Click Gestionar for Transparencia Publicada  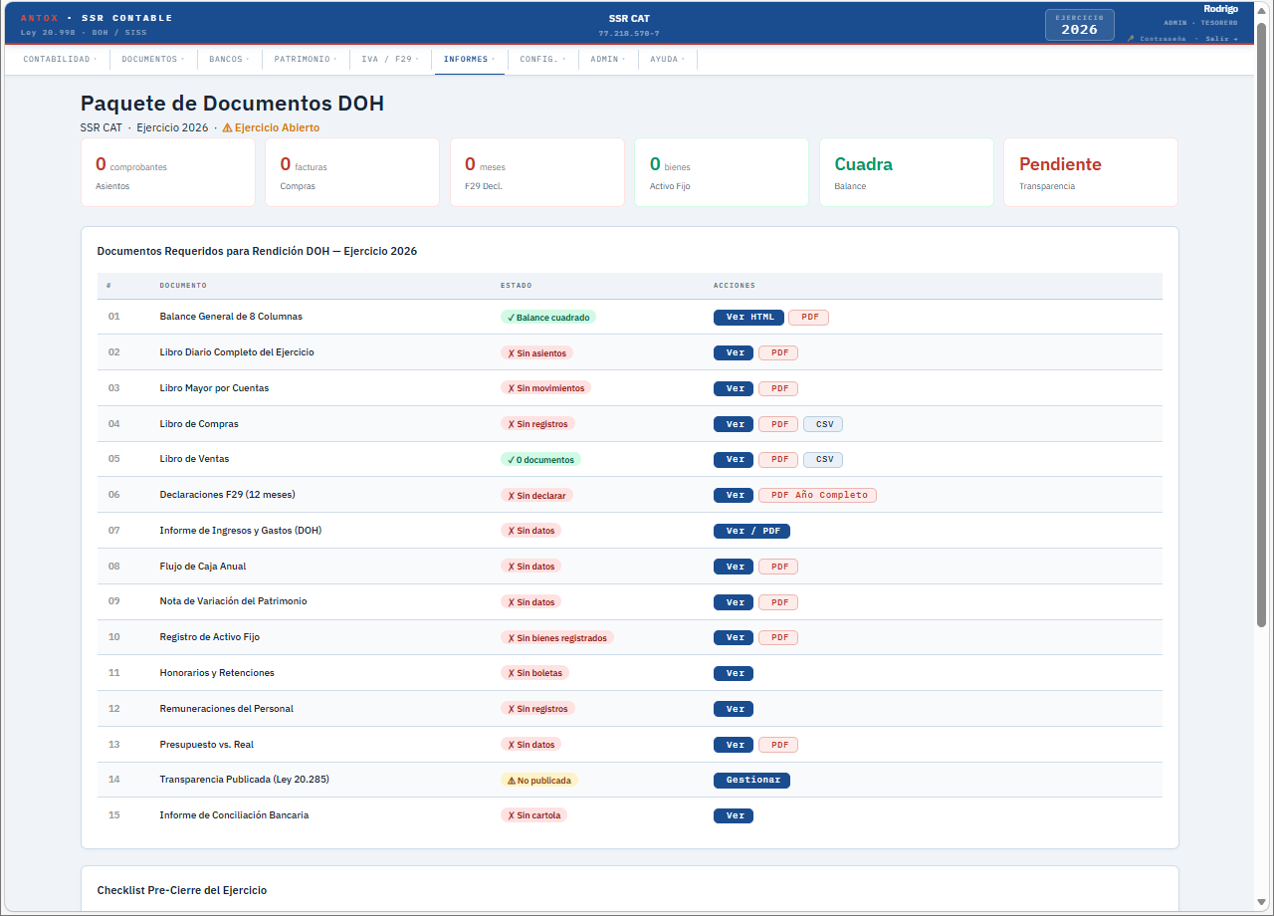coord(751,781)
